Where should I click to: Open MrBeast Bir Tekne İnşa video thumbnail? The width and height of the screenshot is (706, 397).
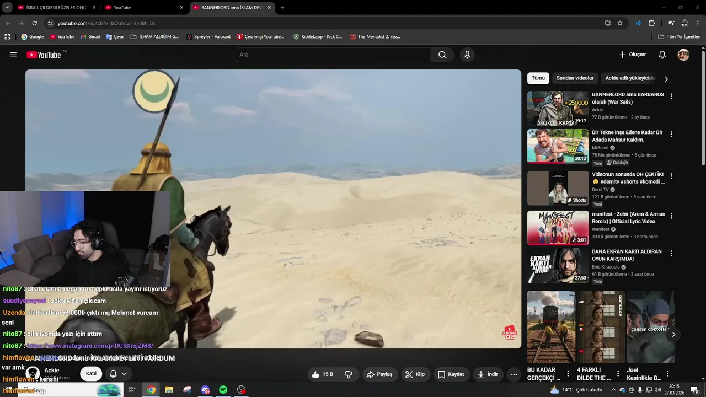click(558, 146)
